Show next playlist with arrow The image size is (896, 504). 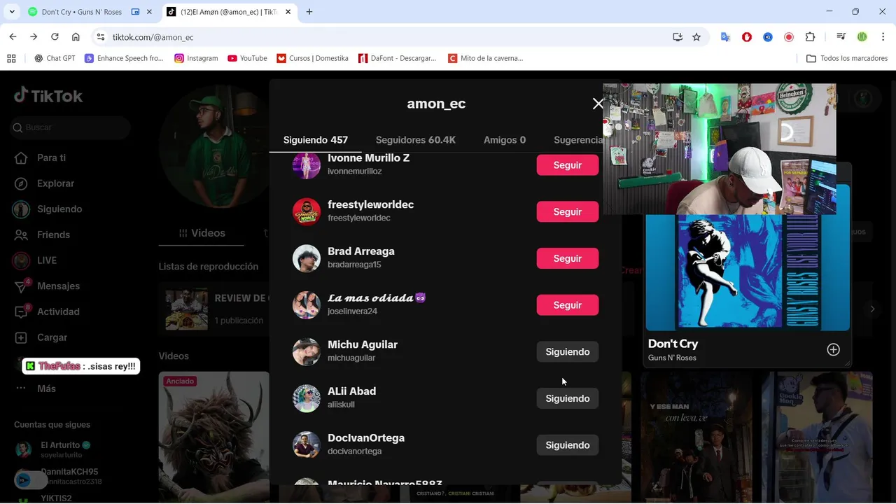[x=872, y=309]
